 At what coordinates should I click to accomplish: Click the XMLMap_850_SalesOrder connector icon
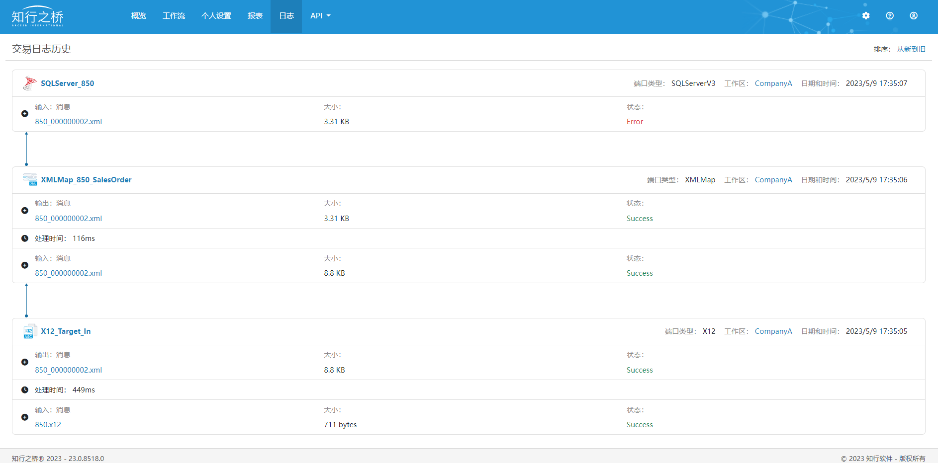30,180
